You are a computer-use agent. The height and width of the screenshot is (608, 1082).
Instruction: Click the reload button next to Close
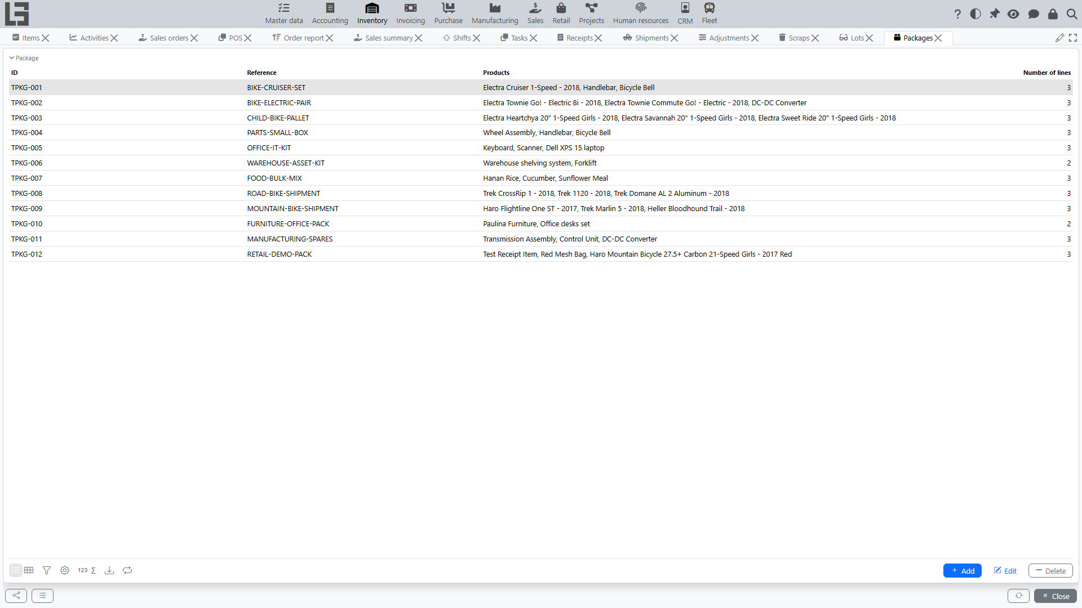(1018, 596)
